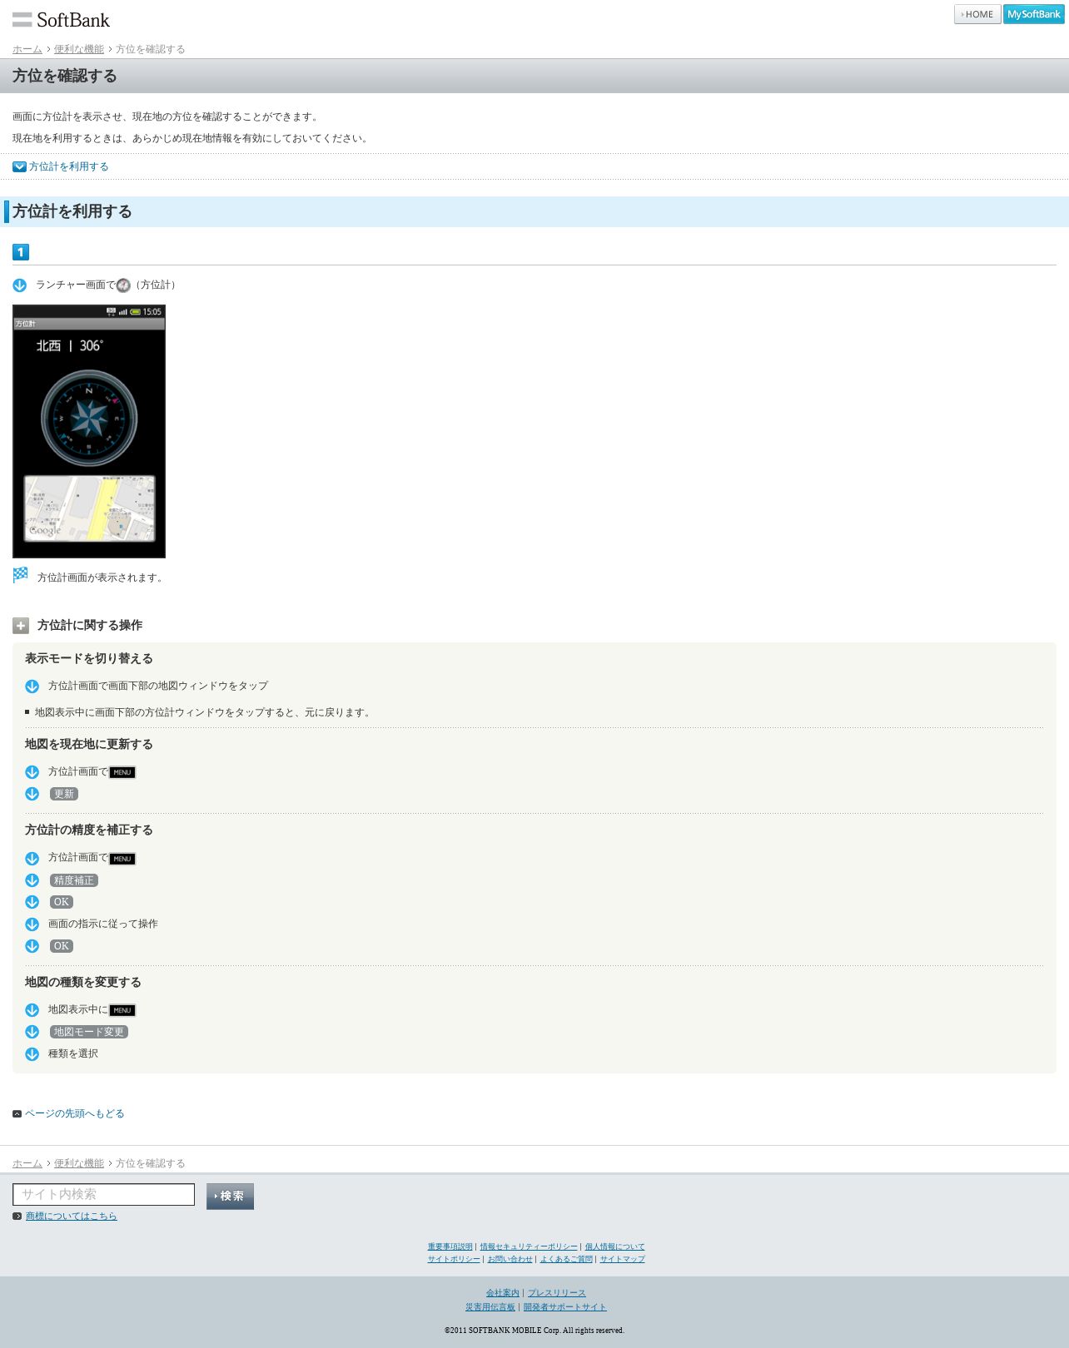
Task: Click arrow icon beside 地図ウィンドウをタップ step
Action: [32, 686]
